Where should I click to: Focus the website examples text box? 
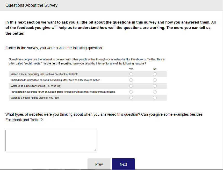coord(51,141)
